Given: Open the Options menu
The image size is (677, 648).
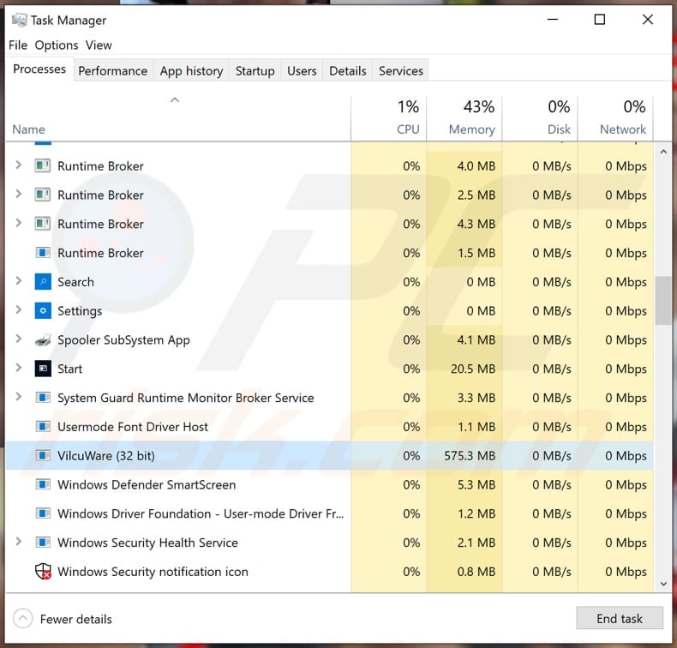Looking at the screenshot, I should (x=56, y=45).
